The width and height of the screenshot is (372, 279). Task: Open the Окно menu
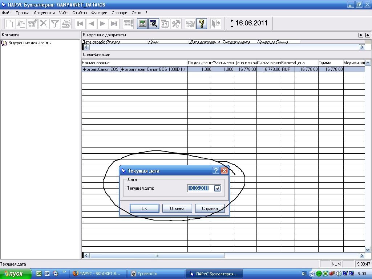(136, 13)
